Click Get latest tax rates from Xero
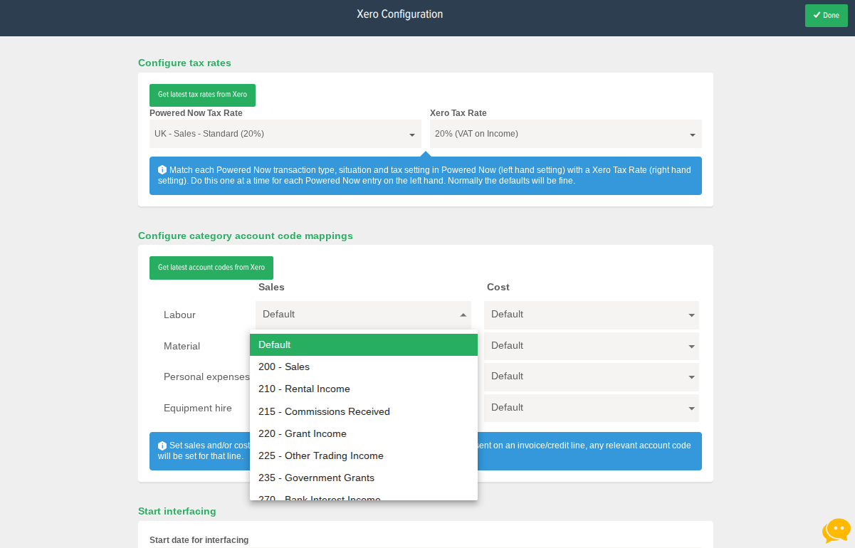This screenshot has height=548, width=855. coord(202,95)
